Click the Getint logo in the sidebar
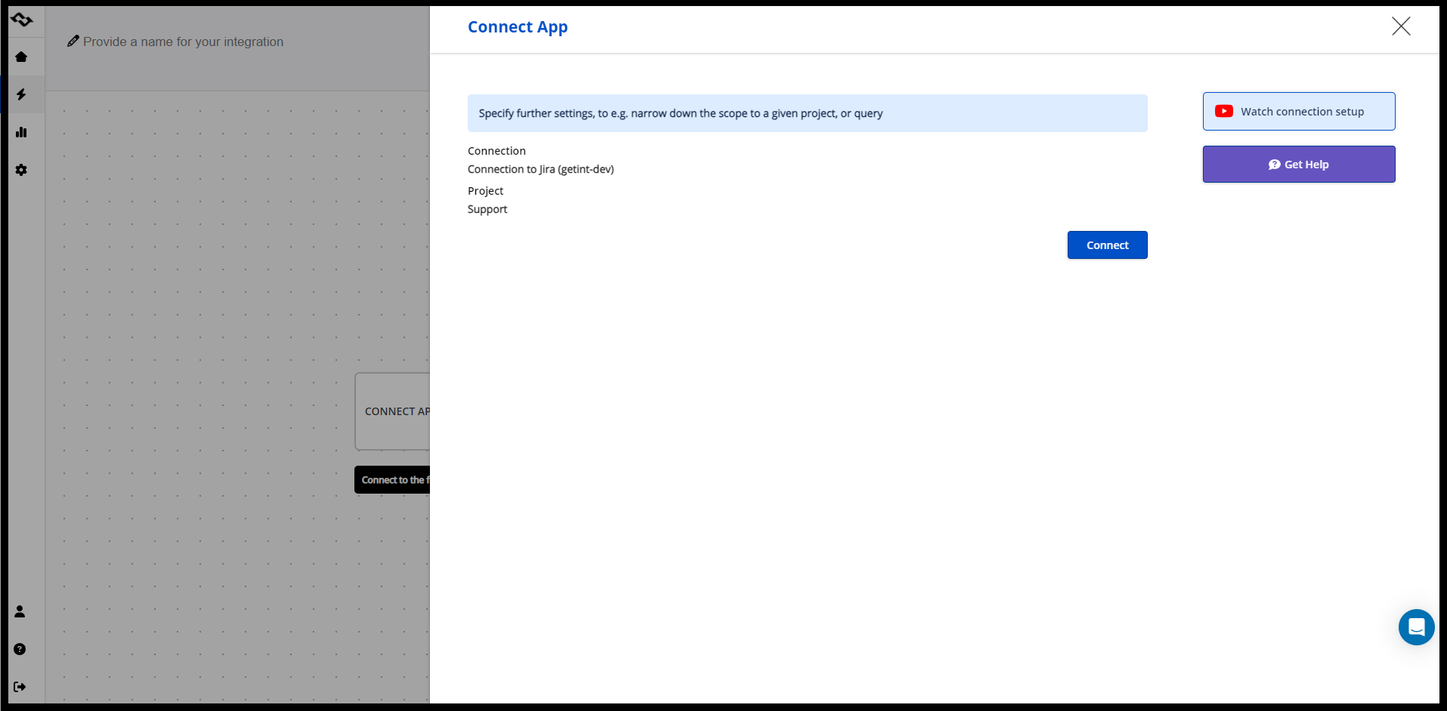This screenshot has width=1447, height=711. [22, 20]
